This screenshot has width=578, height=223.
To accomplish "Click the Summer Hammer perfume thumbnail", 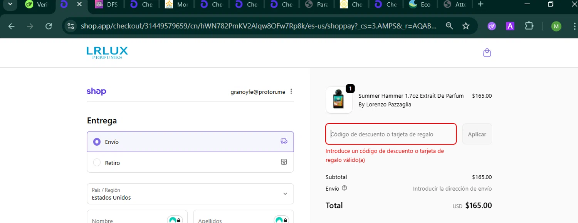I will click(x=339, y=100).
